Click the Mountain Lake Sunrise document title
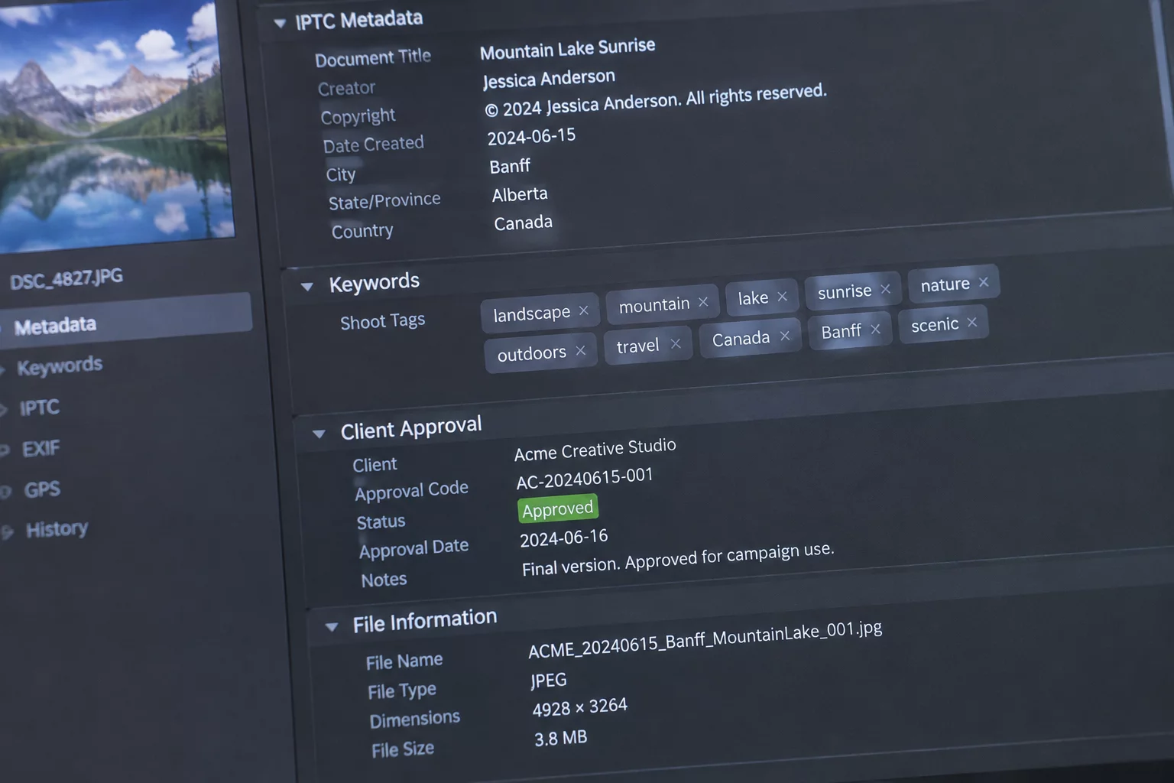The image size is (1174, 783). pos(568,49)
